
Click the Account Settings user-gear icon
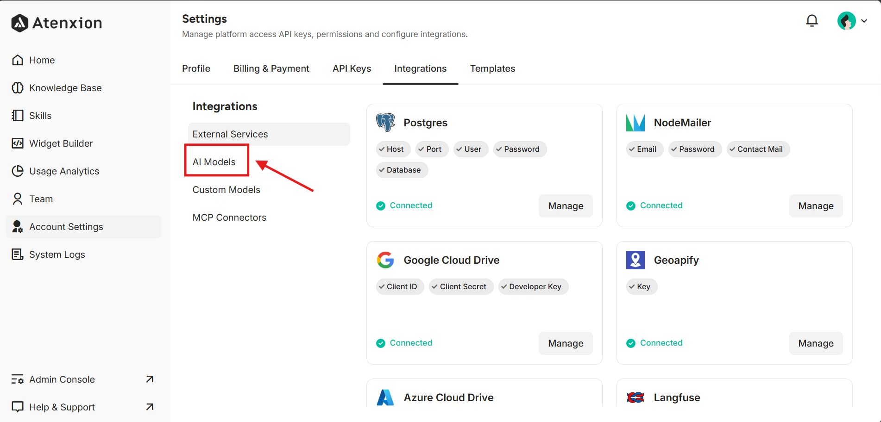click(x=18, y=227)
